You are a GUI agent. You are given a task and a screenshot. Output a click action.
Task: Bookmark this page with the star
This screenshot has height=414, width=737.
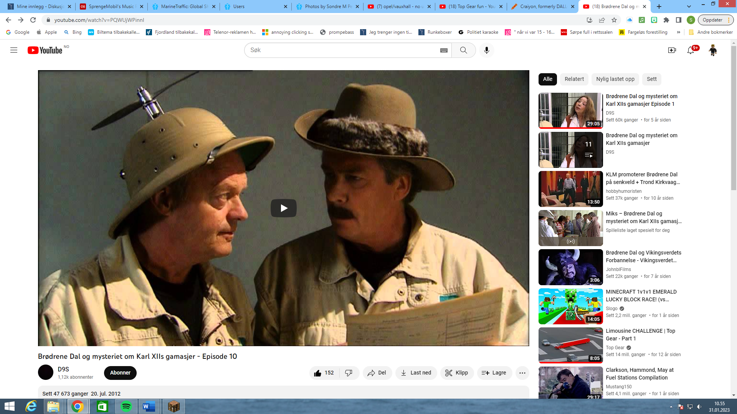pyautogui.click(x=614, y=20)
